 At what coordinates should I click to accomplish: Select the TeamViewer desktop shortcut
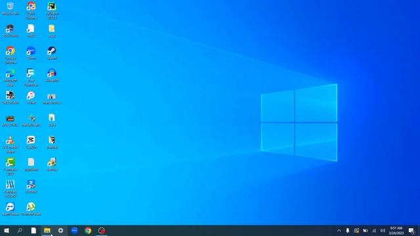[x=10, y=209]
